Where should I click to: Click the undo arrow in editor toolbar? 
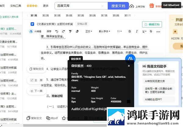[57, 31]
